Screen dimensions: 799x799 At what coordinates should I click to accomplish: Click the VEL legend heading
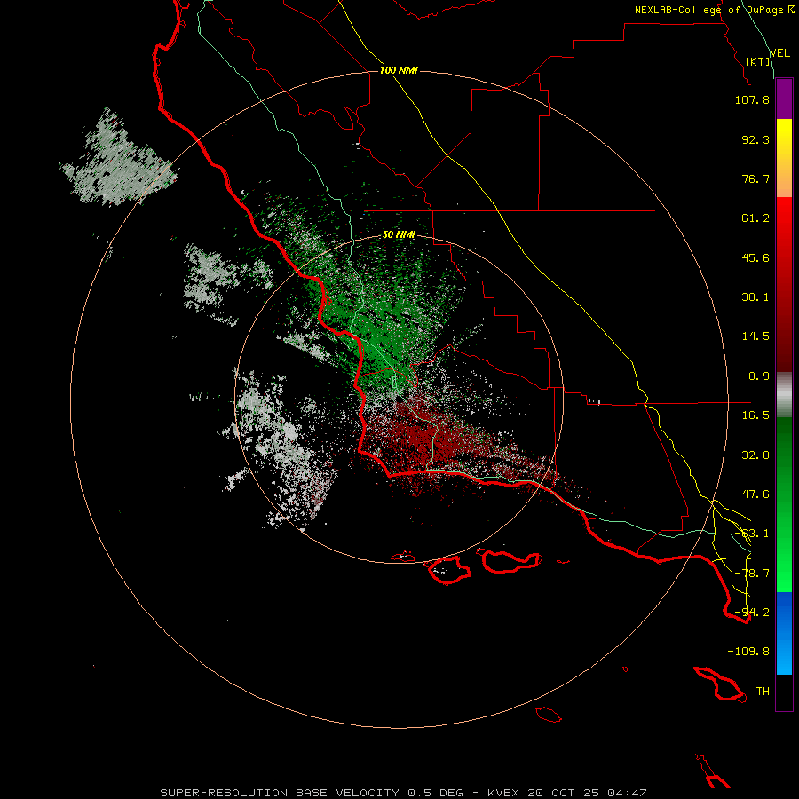pos(779,53)
